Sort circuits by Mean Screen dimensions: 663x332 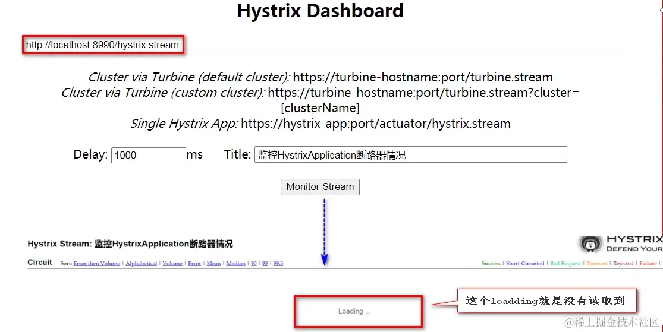click(213, 263)
